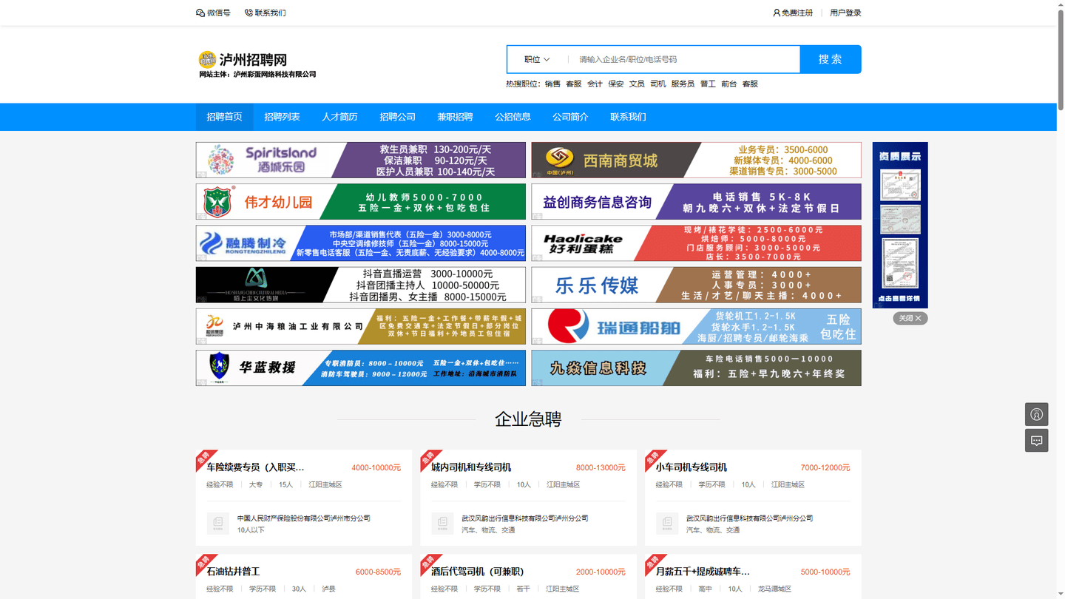Open the 资质展示 side banner
This screenshot has width=1065, height=599.
pyautogui.click(x=900, y=225)
